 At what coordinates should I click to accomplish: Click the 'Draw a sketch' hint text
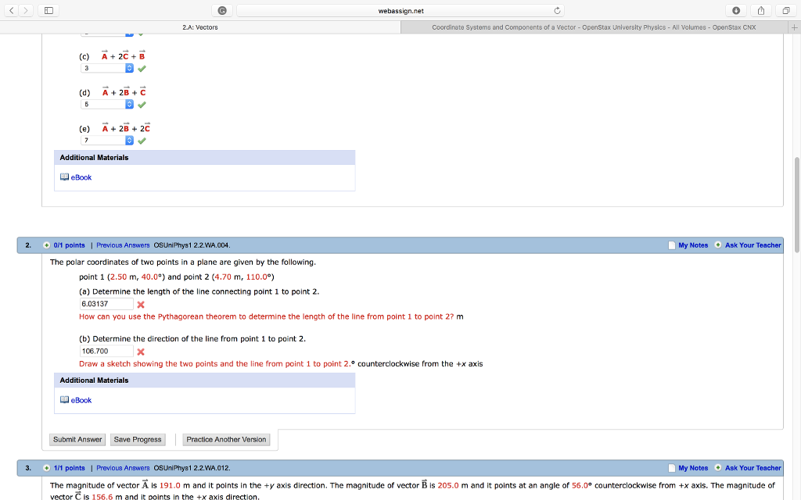click(214, 364)
